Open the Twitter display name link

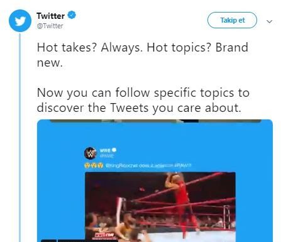coord(50,16)
